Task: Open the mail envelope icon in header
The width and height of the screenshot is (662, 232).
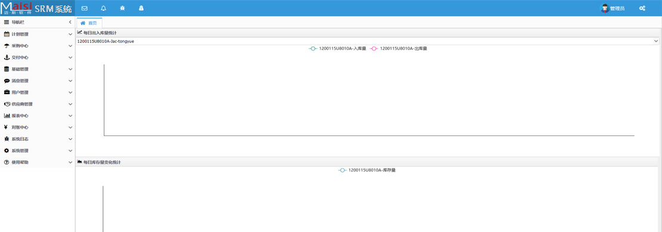Action: coord(85,8)
